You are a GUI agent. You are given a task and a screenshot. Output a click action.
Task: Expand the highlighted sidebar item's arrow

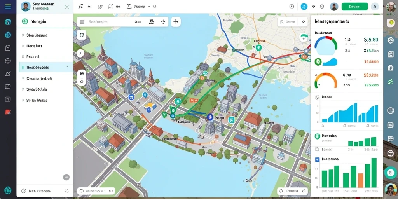pyautogui.click(x=67, y=68)
